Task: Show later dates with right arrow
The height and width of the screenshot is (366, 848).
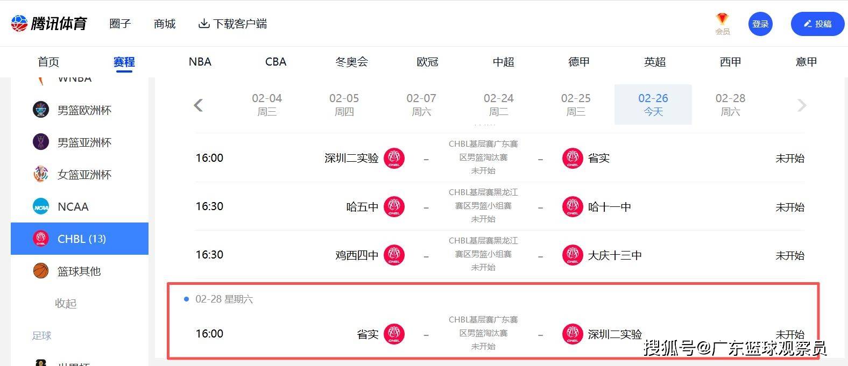Action: click(802, 105)
